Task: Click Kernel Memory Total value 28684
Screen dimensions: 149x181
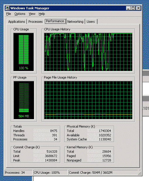Action: click(x=107, y=152)
